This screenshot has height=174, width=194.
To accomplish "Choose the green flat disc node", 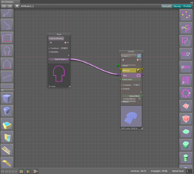I will [x=186, y=132].
